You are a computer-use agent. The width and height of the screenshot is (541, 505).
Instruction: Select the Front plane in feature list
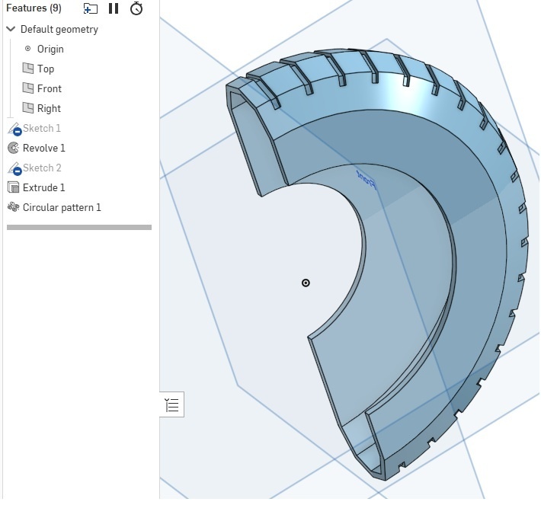pyautogui.click(x=50, y=88)
